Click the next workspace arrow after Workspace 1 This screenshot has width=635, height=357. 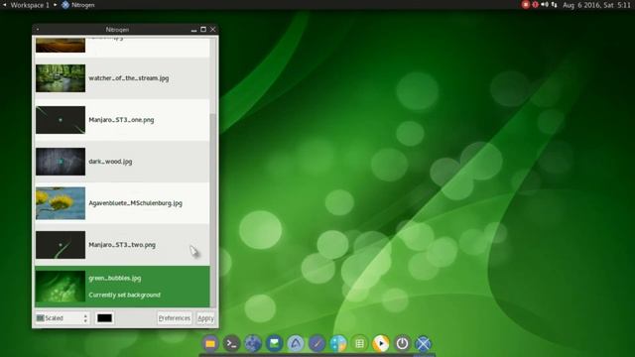tap(56, 5)
